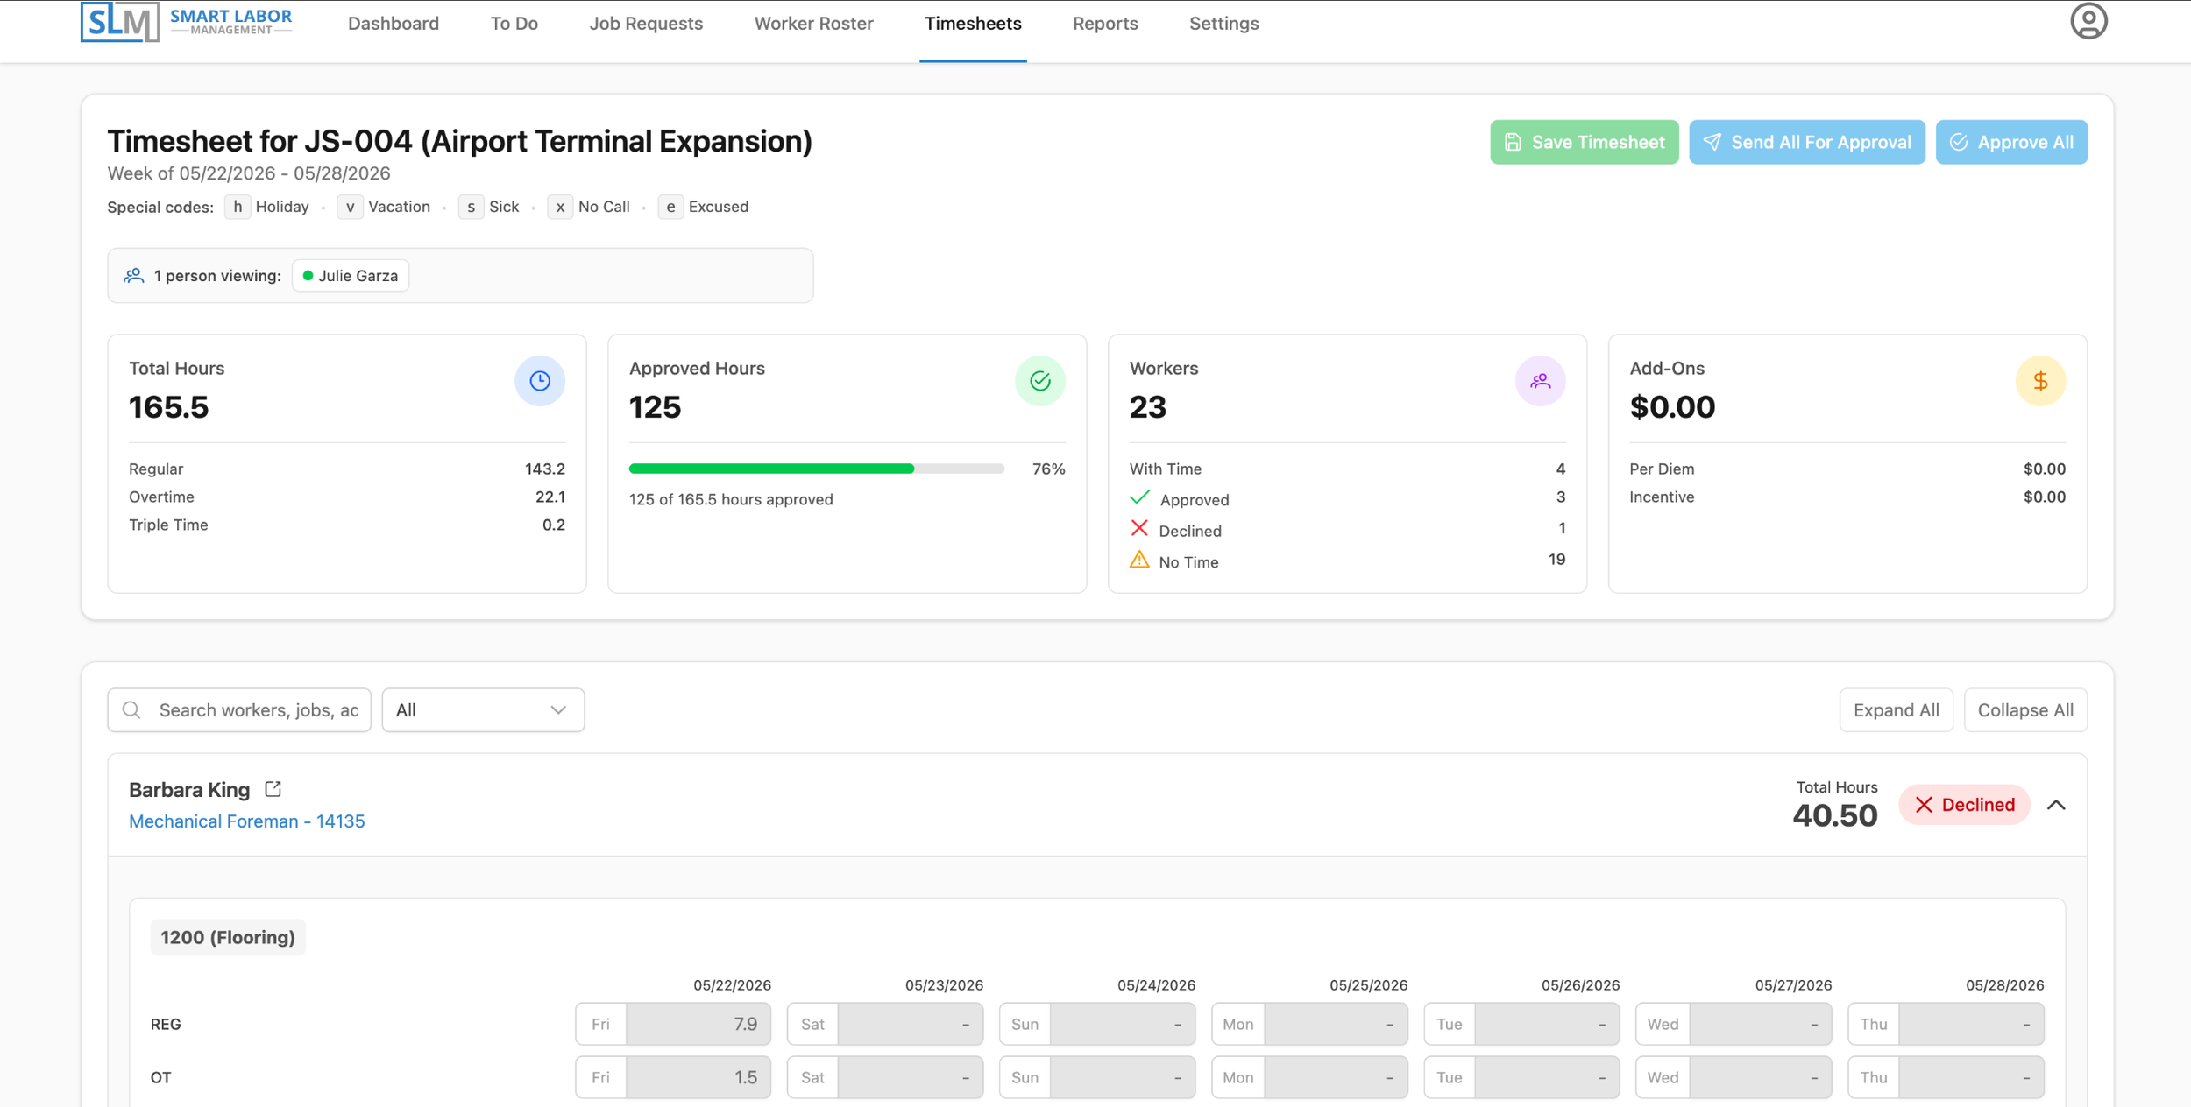Viewport: 2191px width, 1107px height.
Task: Click the Julie Garza viewer chip
Action: click(x=351, y=276)
